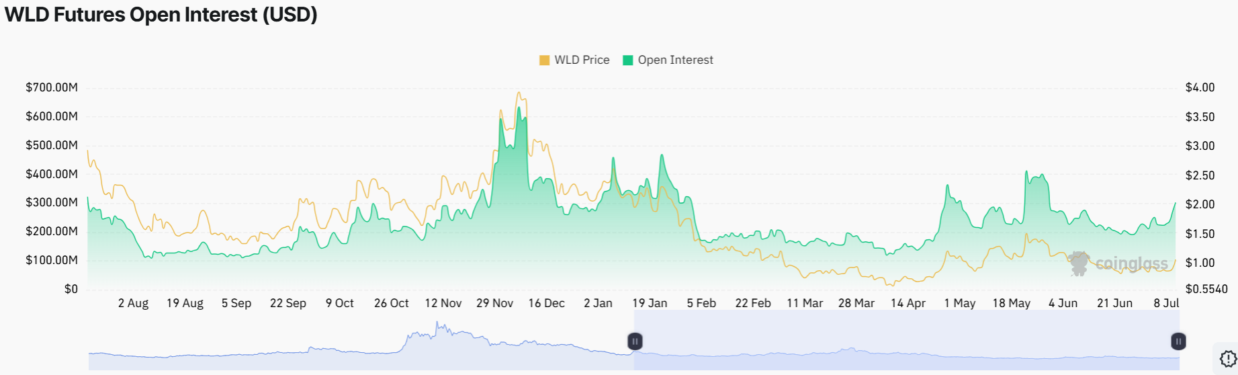This screenshot has width=1238, height=375.
Task: Click the 1 May date label
Action: [x=960, y=303]
